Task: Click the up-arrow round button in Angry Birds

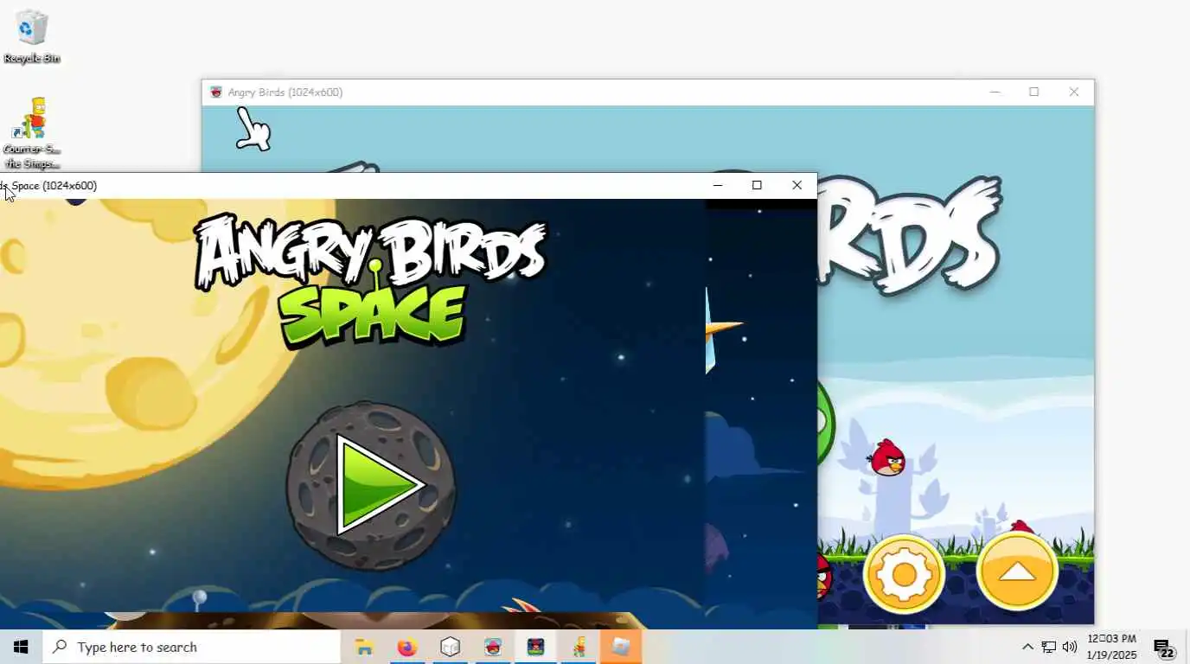Action: [x=1017, y=572]
